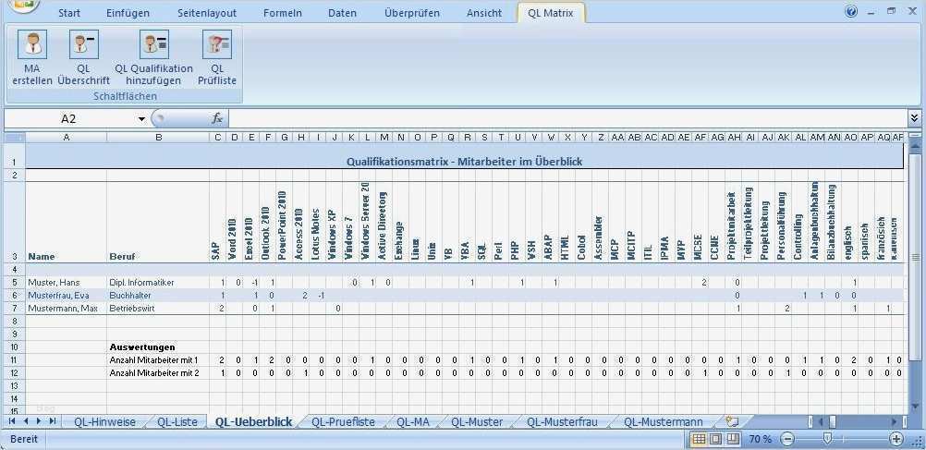Screen dimensions: 926x450
Task: Select cell 'Mustermann, Max'
Action: pos(67,309)
